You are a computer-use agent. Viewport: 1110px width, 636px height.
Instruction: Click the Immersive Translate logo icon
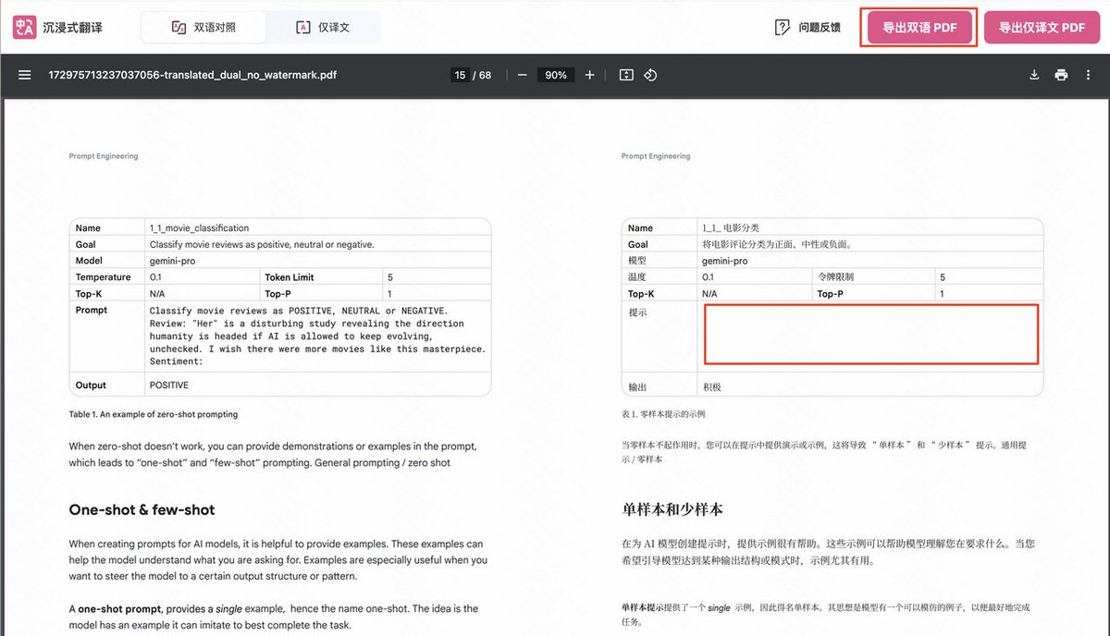point(25,28)
